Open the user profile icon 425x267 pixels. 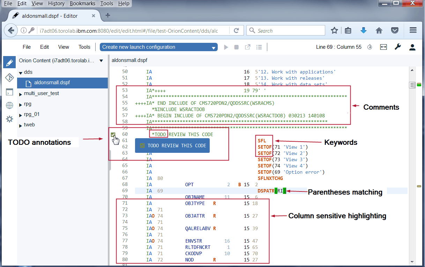tap(412, 47)
